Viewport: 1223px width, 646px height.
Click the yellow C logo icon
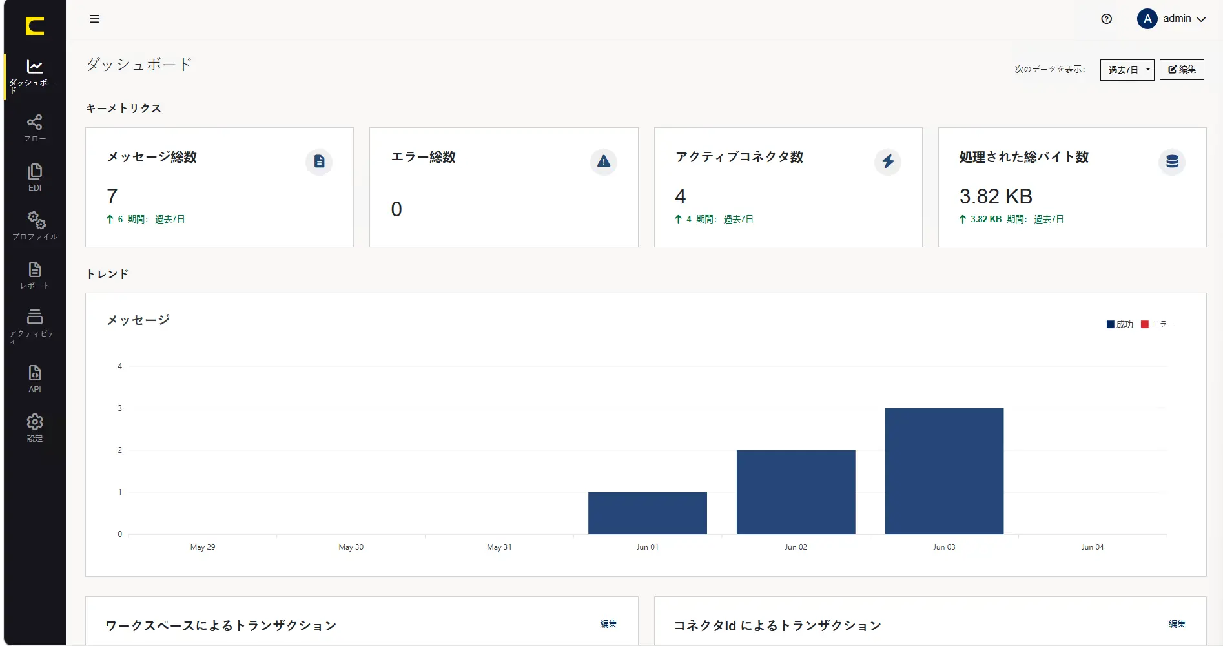point(35,26)
